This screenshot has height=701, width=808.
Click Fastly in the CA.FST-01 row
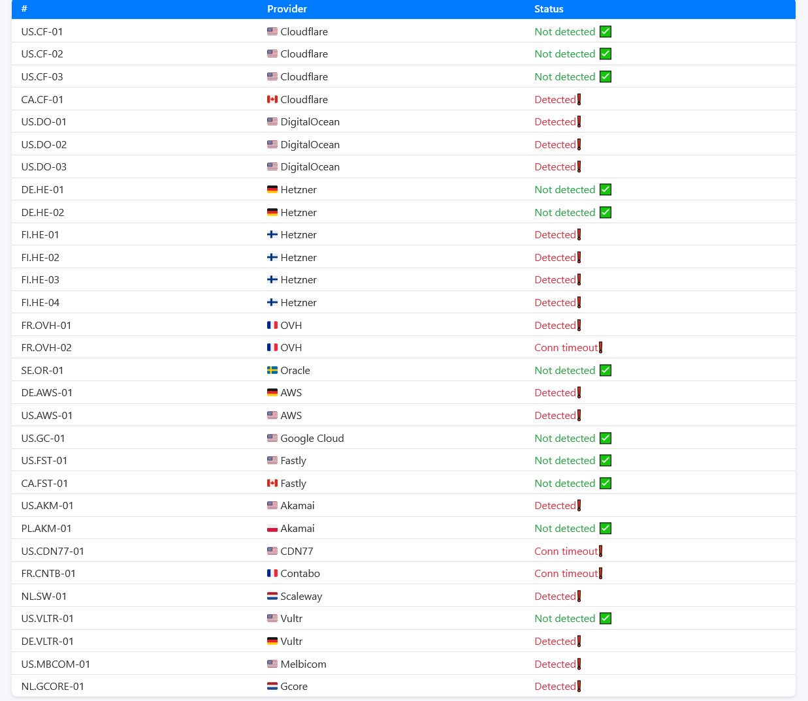(x=293, y=484)
